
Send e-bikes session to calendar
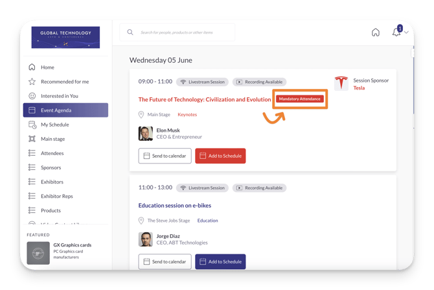[x=165, y=261]
